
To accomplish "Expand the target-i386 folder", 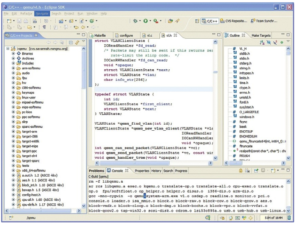I will 13,136.
